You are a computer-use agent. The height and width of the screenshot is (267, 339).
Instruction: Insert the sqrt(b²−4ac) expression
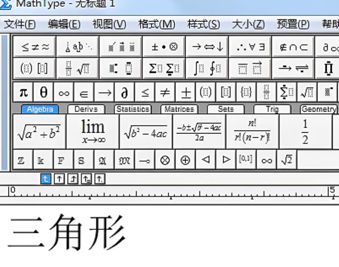(146, 132)
